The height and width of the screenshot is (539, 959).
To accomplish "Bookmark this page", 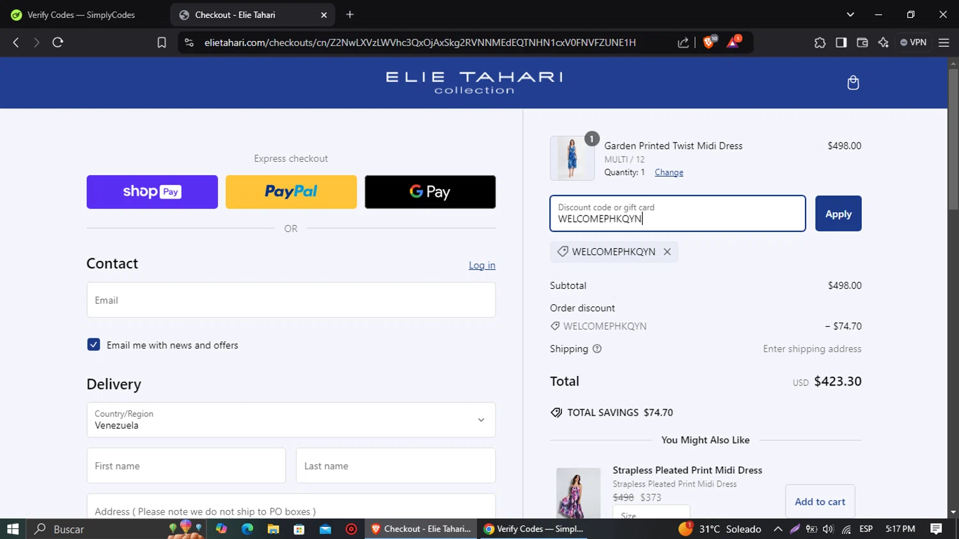I will 162,42.
